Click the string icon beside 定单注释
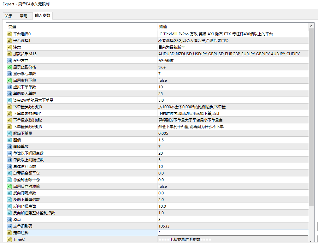This screenshot has height=243, width=318. pos(9,233)
